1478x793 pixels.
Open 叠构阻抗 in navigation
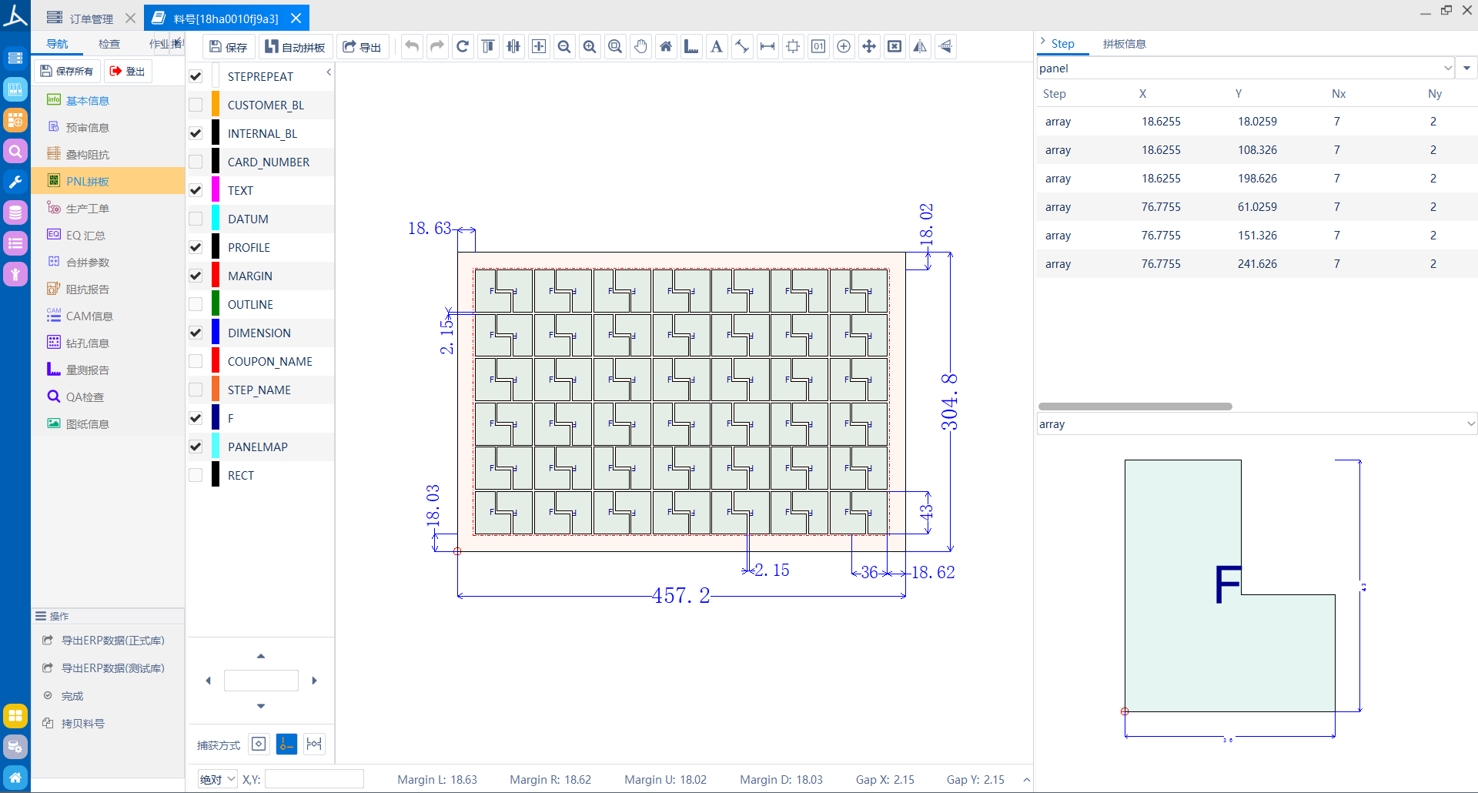87,155
